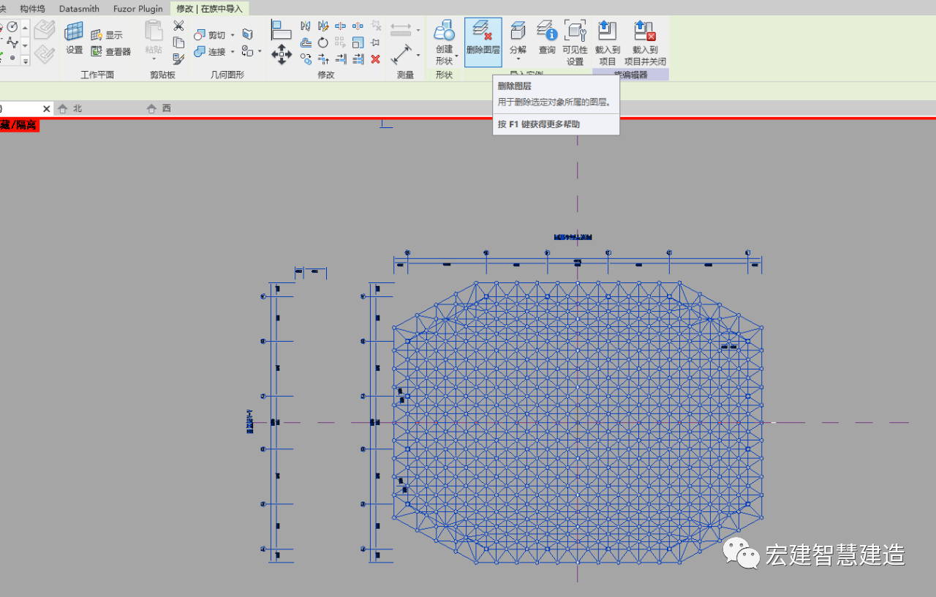This screenshot has width=936, height=597.
Task: Select the Offset tool
Action: pyautogui.click(x=306, y=42)
